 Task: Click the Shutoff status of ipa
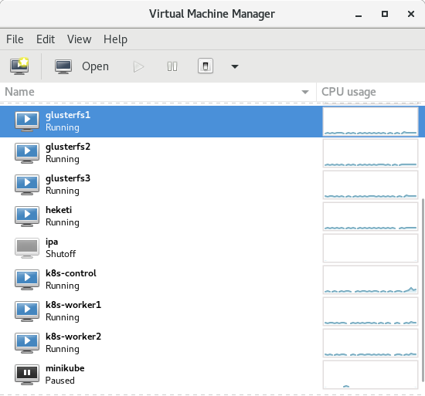(61, 254)
